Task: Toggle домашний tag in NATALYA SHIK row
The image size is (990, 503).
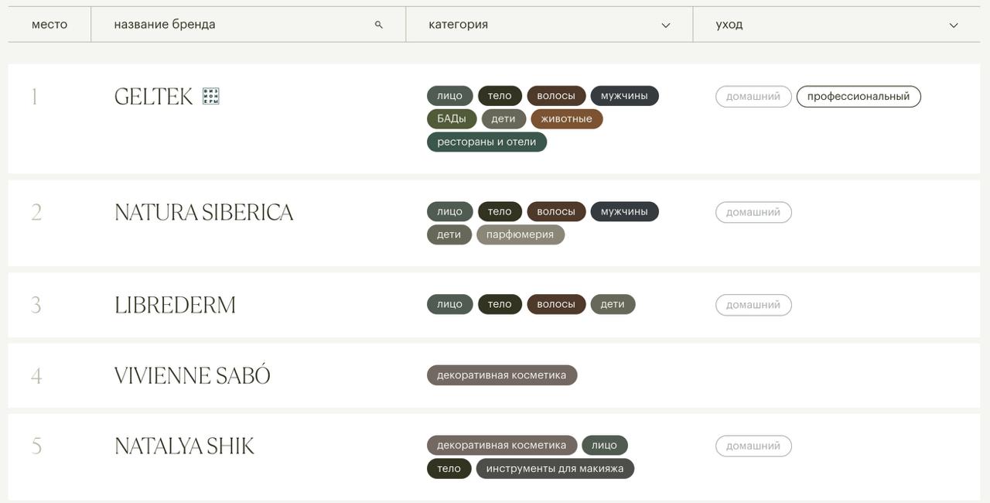Action: [x=753, y=446]
